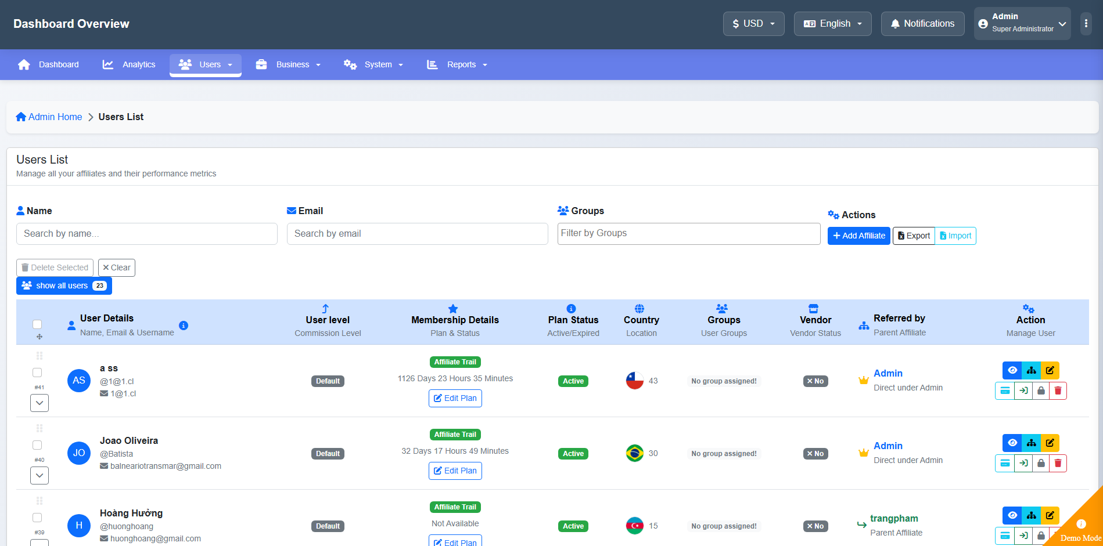1103x546 pixels.
Task: Open the hierarchy tree for a ss
Action: click(1032, 370)
